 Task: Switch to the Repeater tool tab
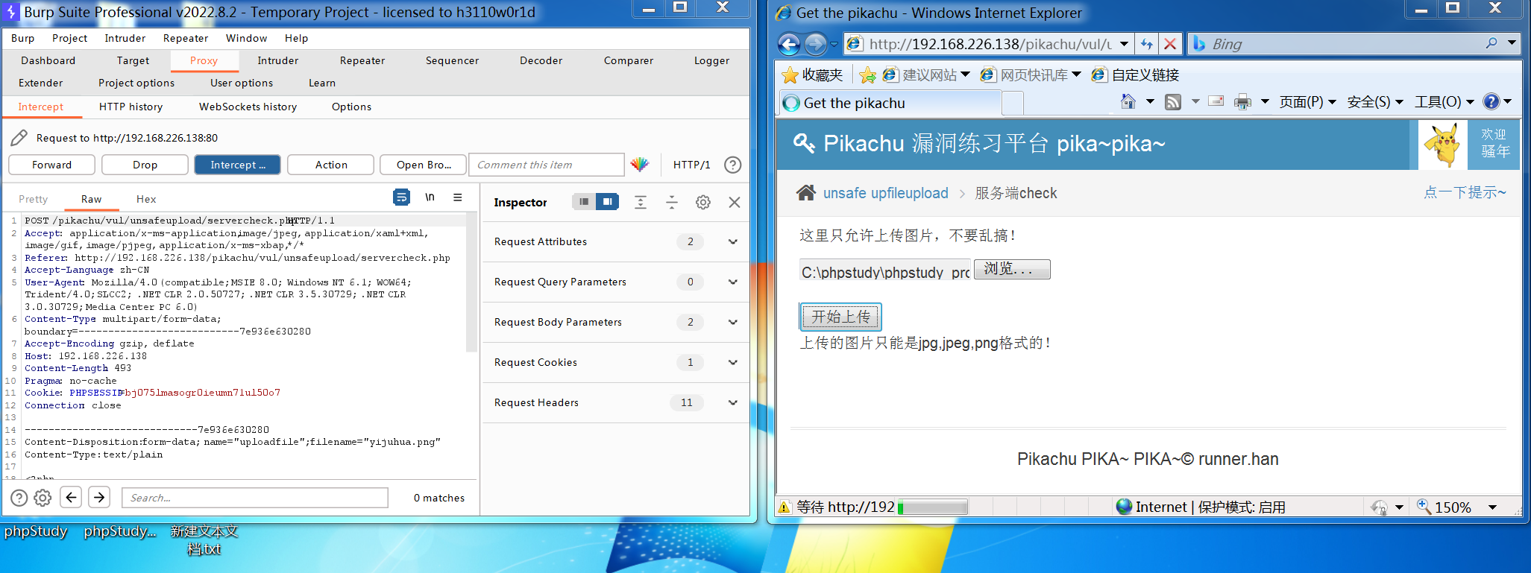362,60
